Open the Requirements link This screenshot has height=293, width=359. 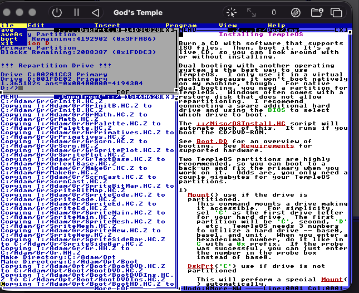[267, 146]
